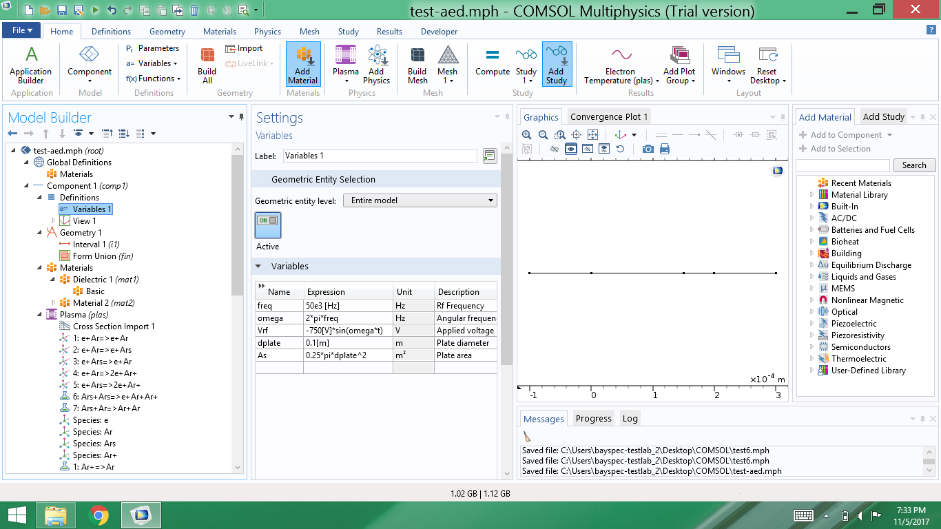Save the model with the floppy disk icon

(61, 10)
